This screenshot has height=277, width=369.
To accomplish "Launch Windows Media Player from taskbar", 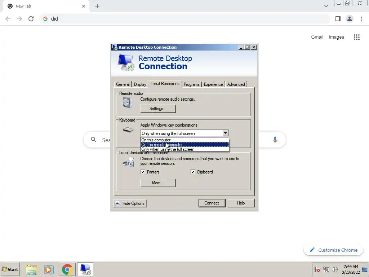I will tap(49, 269).
